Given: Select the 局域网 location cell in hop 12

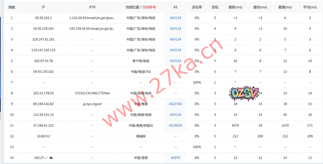Looking at the screenshot, I should tap(141, 136).
